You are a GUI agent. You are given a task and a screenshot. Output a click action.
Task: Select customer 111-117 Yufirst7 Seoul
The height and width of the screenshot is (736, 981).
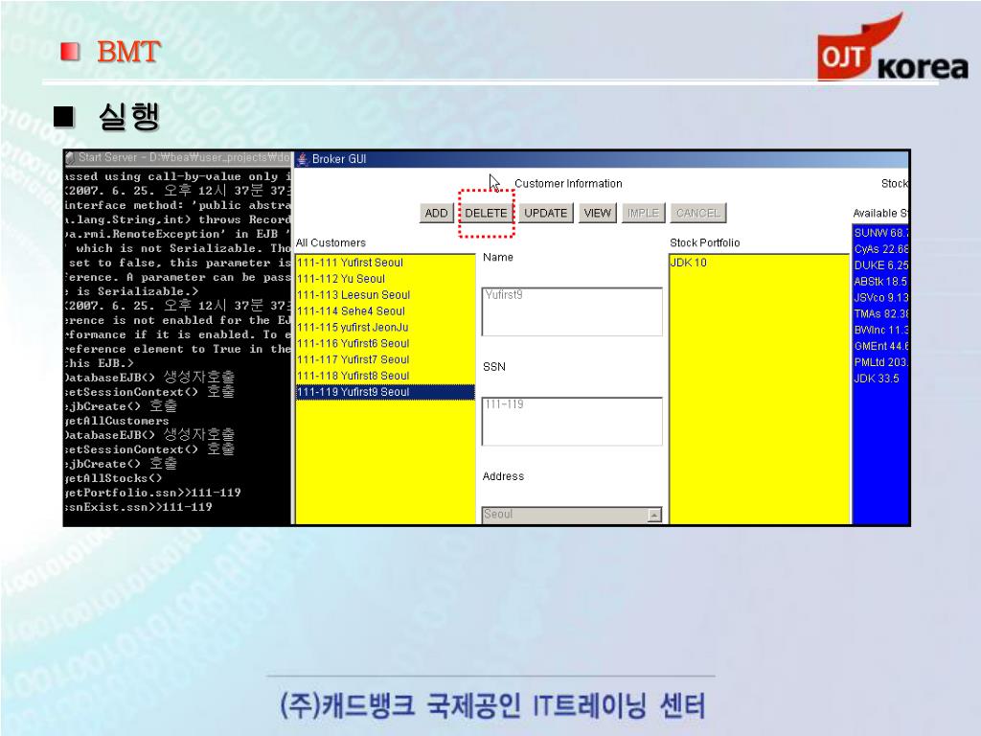(385, 359)
